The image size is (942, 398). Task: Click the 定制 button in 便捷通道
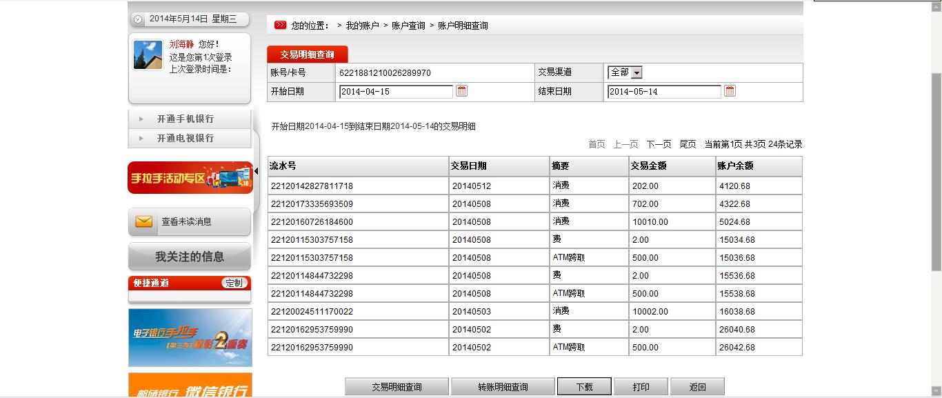[234, 283]
